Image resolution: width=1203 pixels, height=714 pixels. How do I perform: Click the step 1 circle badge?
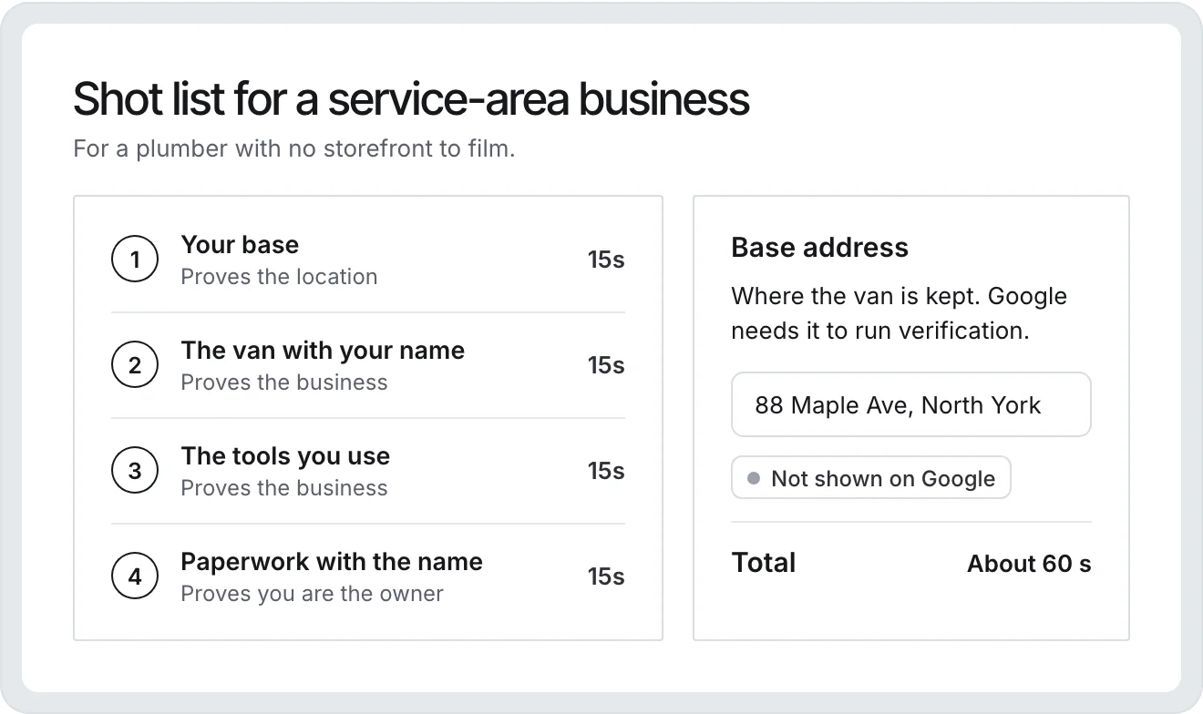(x=135, y=260)
